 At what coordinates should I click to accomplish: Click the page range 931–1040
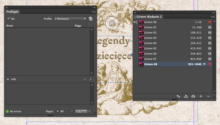tap(195, 64)
